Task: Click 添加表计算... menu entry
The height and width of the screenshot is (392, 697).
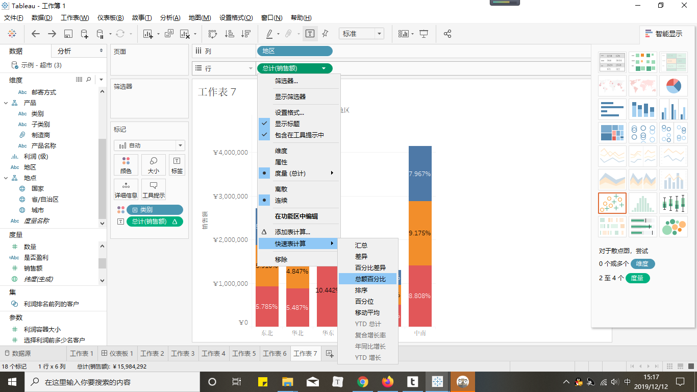Action: coord(298,232)
